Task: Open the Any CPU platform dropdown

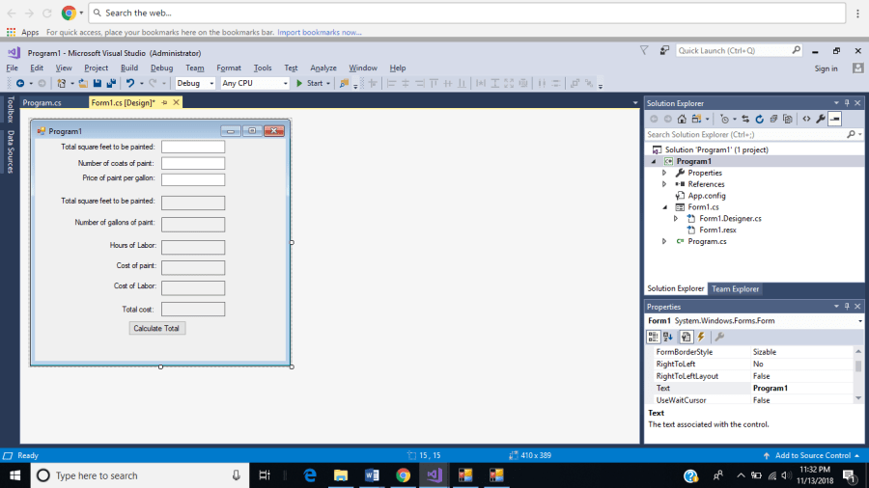Action: tap(255, 84)
